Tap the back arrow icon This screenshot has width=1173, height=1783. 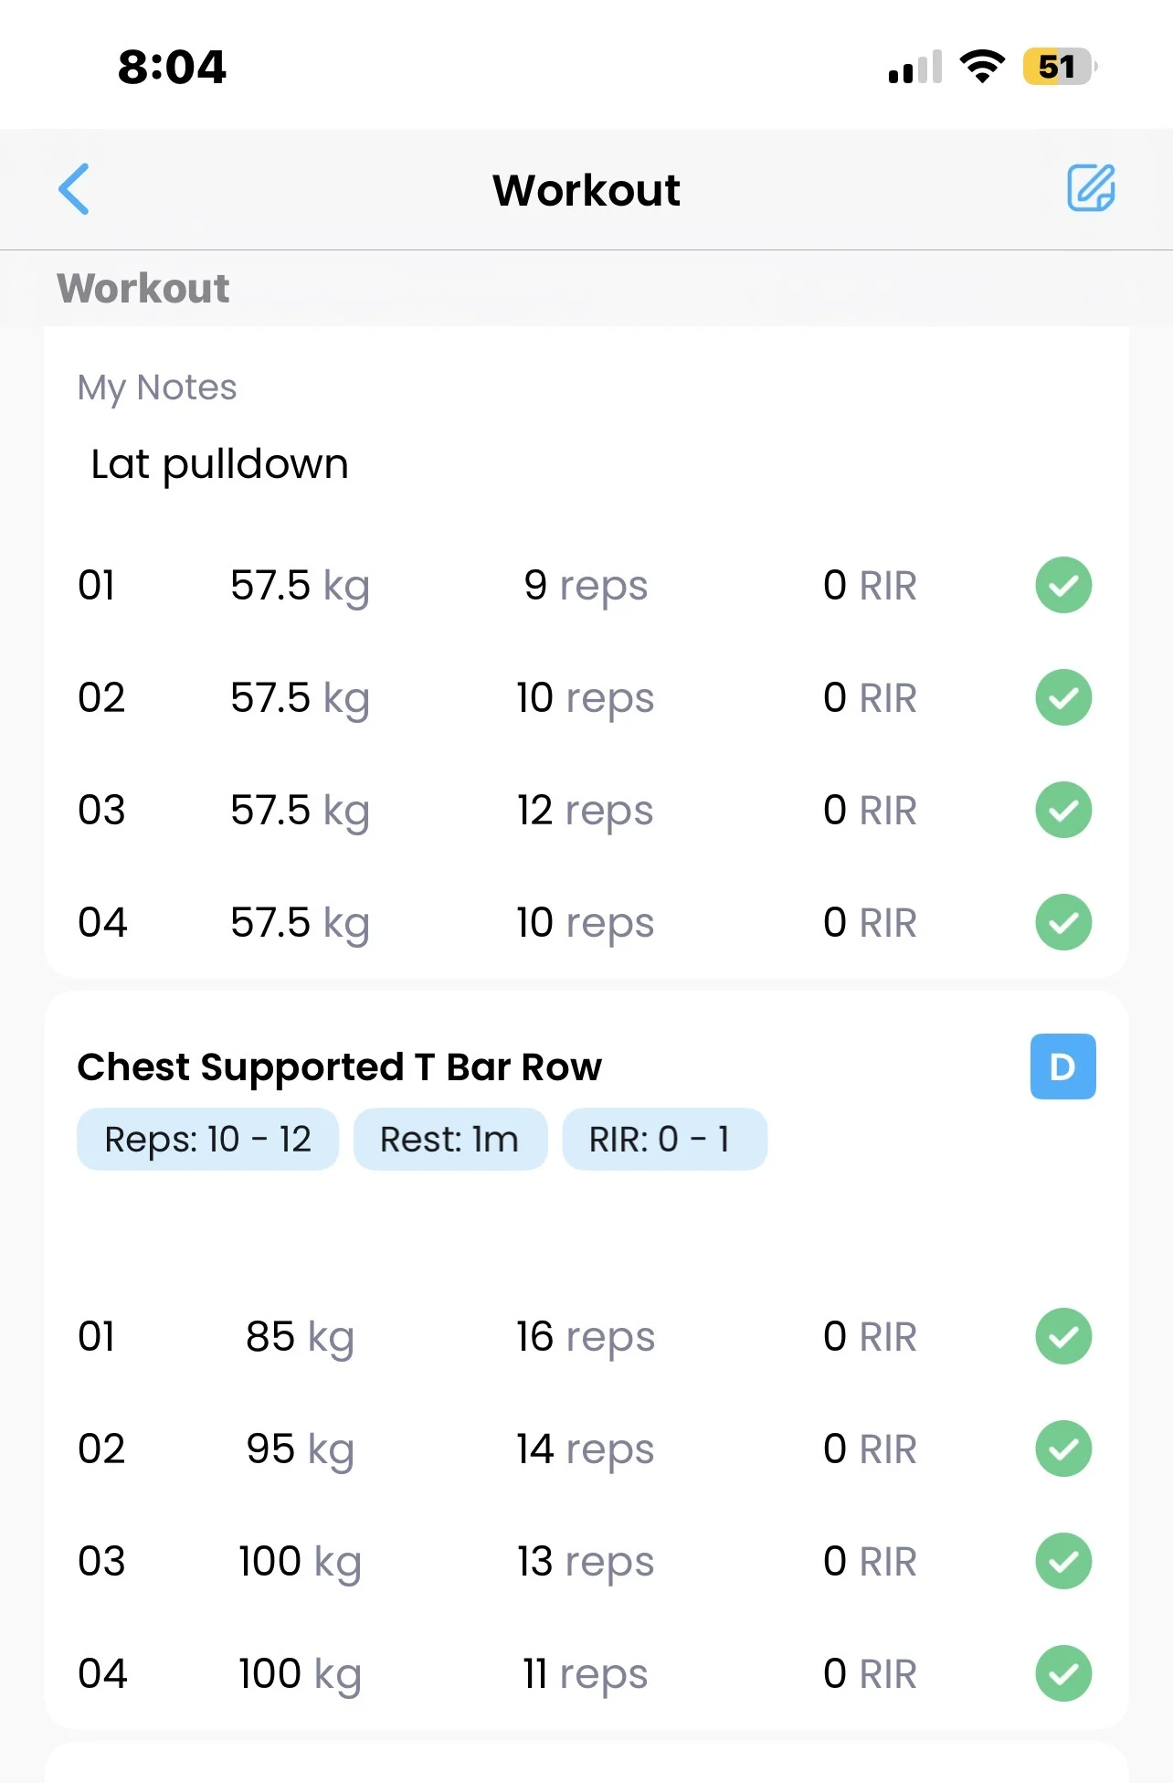[74, 189]
